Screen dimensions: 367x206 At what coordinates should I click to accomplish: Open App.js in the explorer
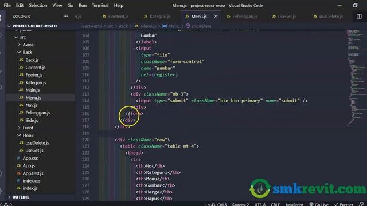pyautogui.click(x=29, y=165)
